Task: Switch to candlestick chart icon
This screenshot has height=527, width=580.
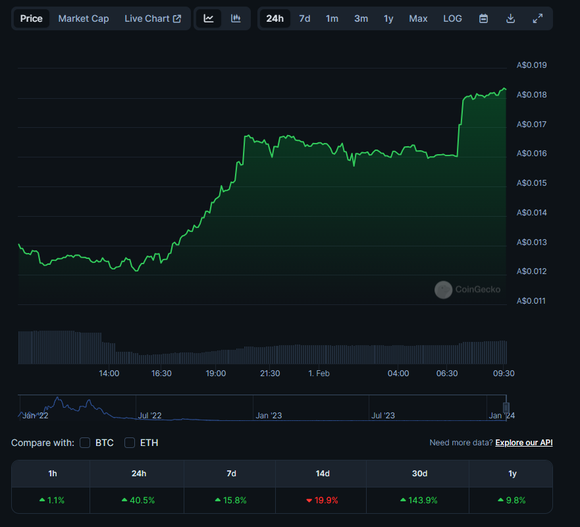Action: click(x=236, y=18)
